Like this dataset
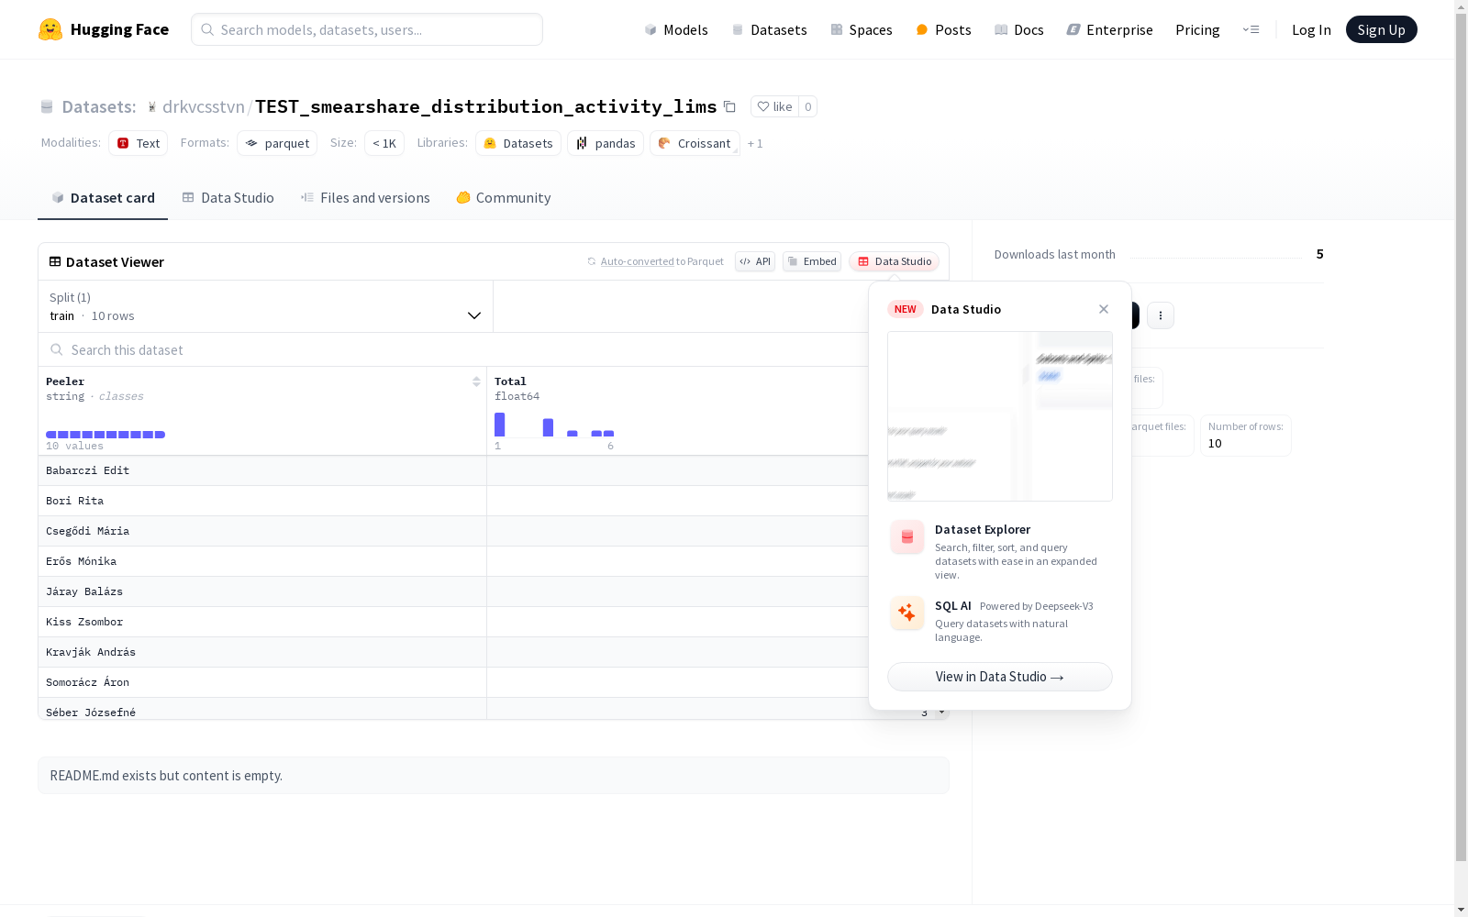 click(775, 106)
